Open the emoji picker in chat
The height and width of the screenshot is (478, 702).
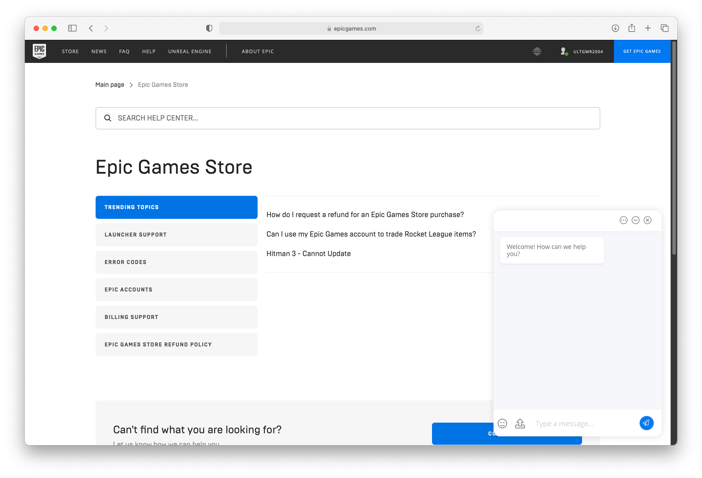click(502, 424)
